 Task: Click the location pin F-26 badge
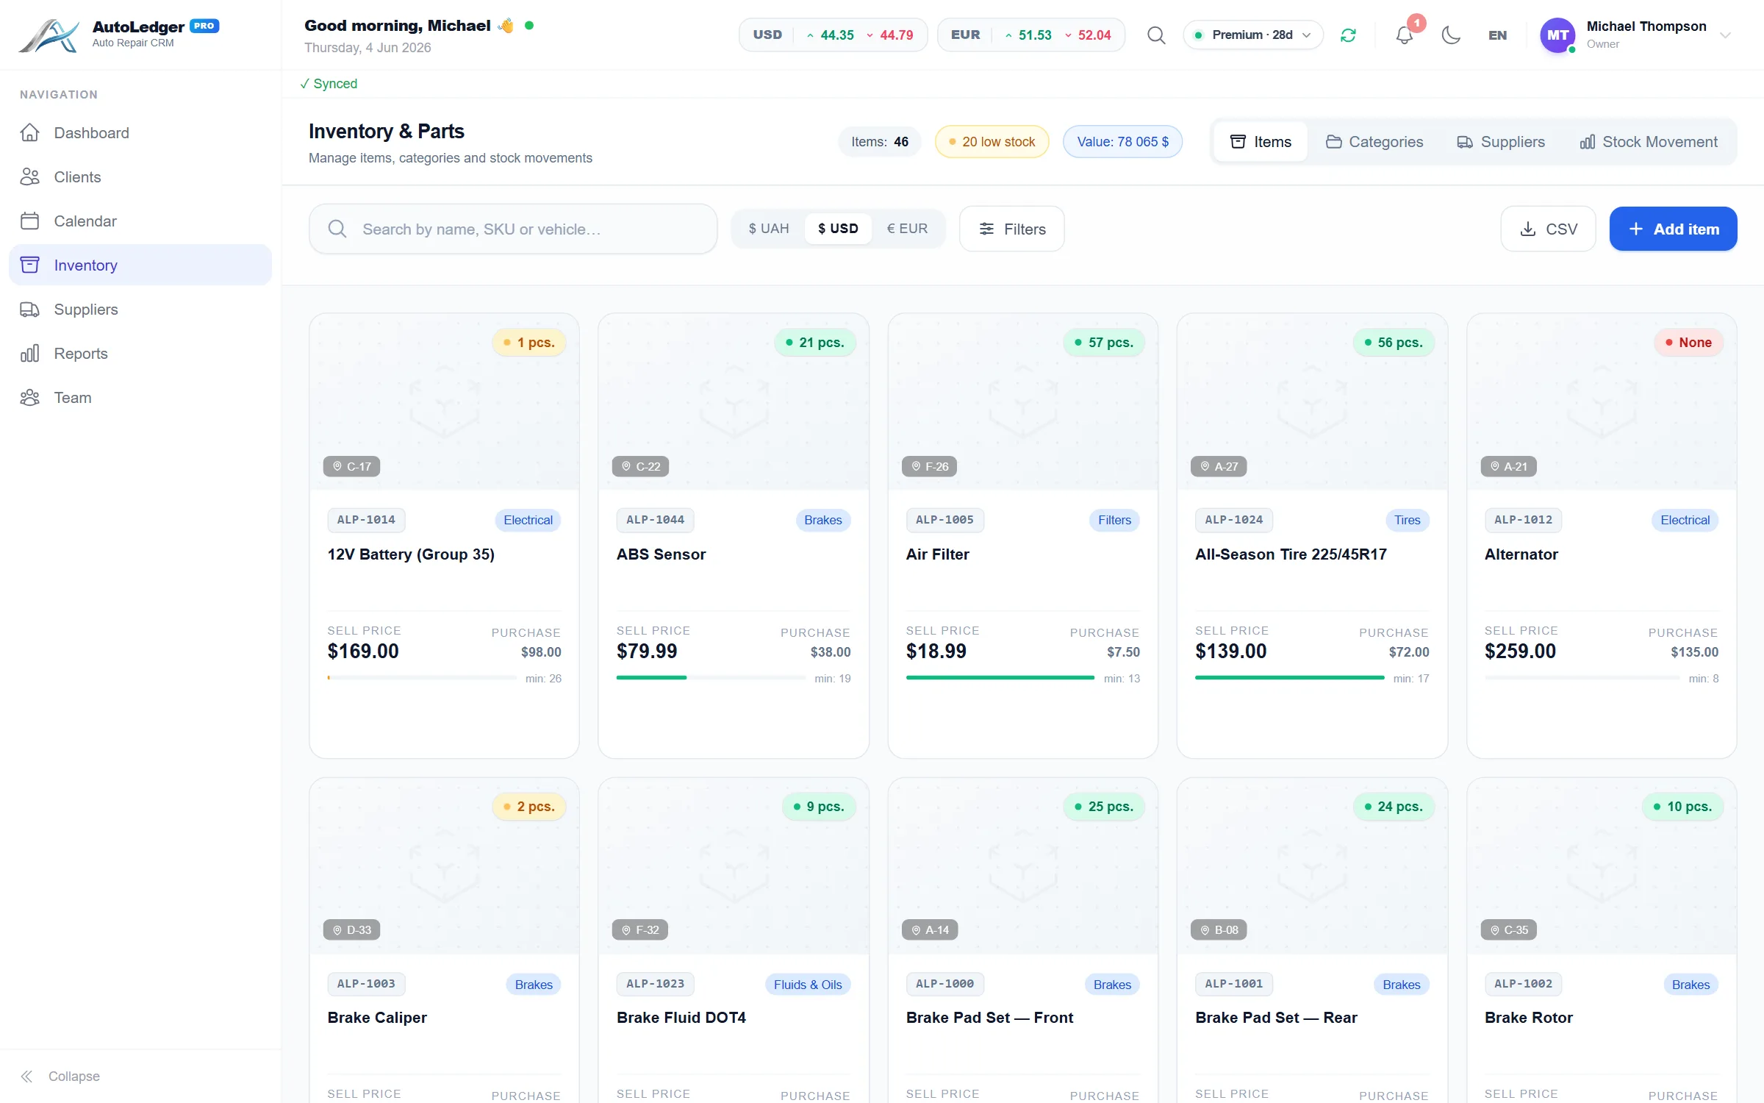(930, 466)
